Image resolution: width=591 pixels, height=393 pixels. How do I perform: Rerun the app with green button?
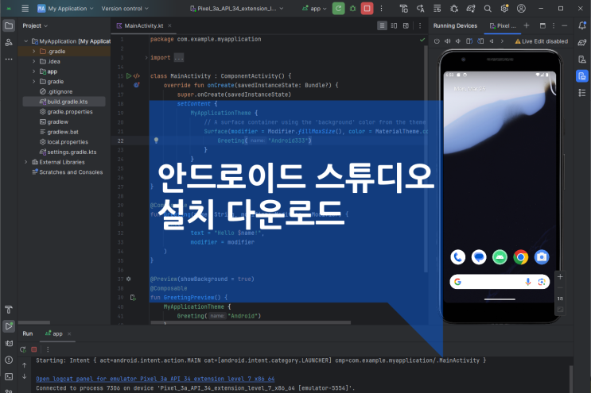pos(339,8)
